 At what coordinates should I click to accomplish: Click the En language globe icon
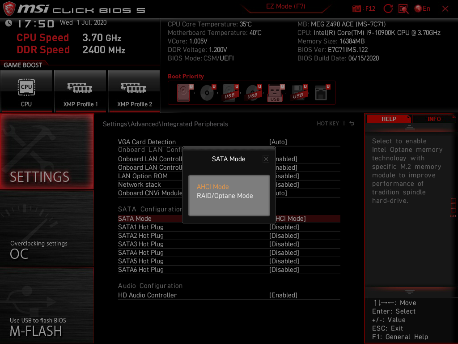pyautogui.click(x=418, y=9)
